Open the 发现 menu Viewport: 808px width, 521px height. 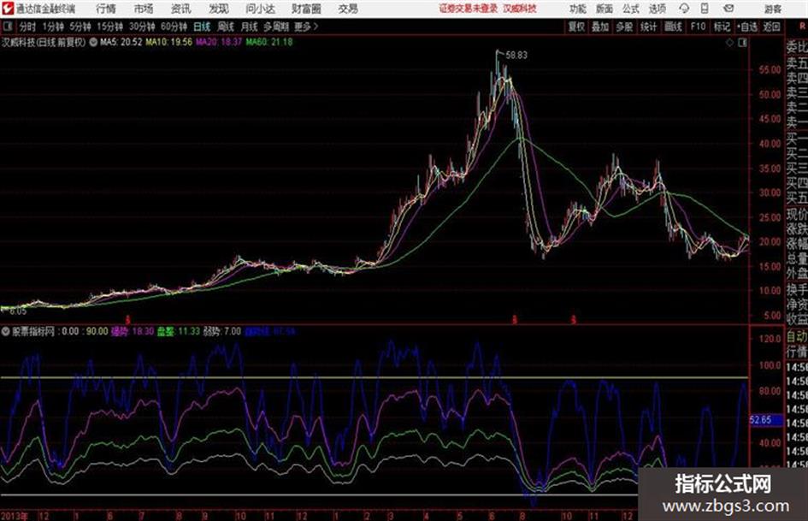[x=219, y=9]
